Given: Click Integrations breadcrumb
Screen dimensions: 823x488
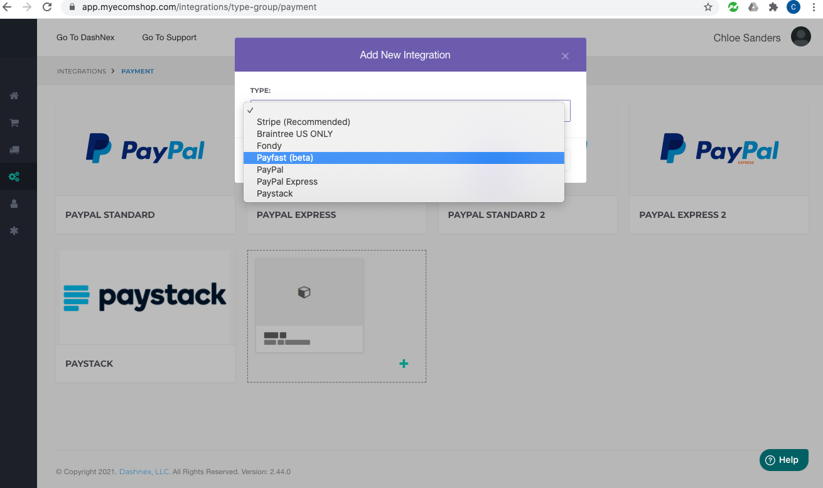Looking at the screenshot, I should pyautogui.click(x=82, y=71).
